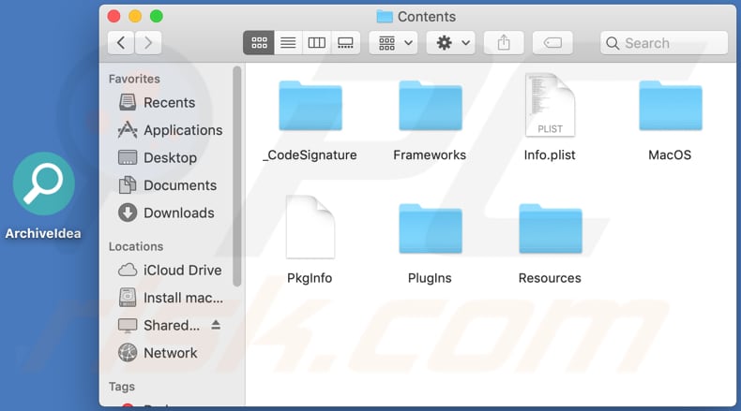Select the _CodeSignature folder icon
This screenshot has height=411, width=741.
tap(310, 106)
